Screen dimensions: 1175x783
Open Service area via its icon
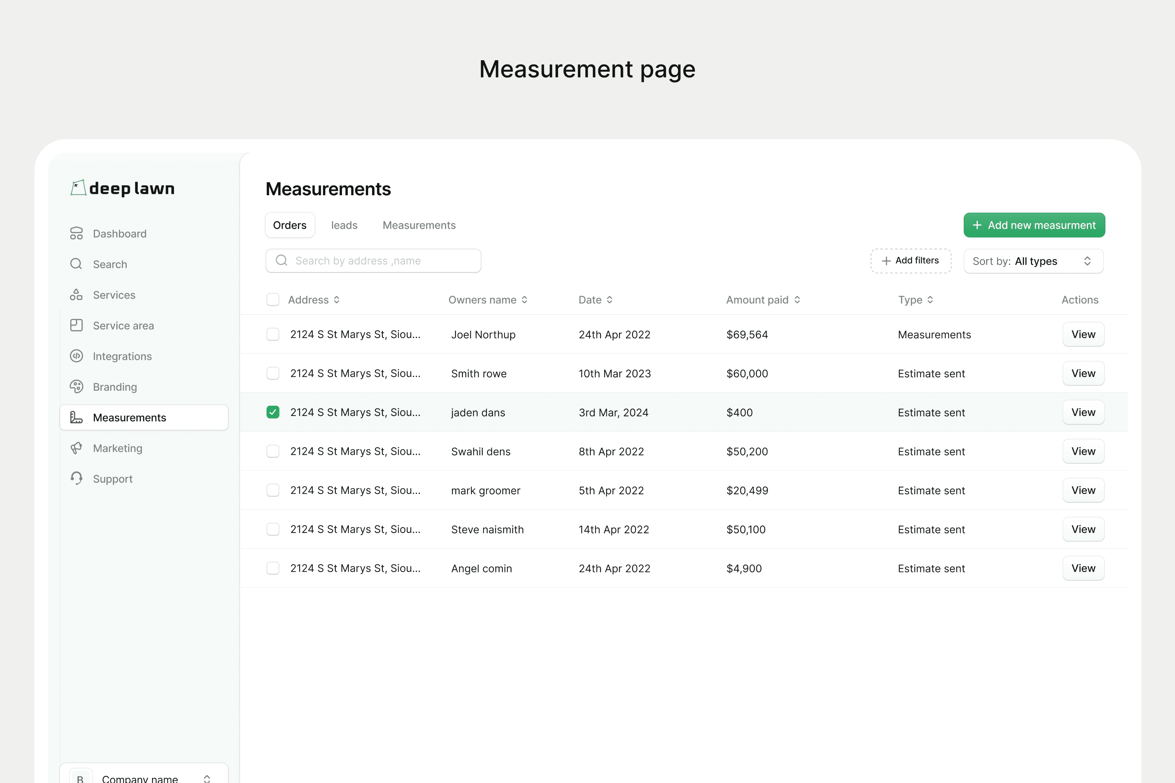76,325
